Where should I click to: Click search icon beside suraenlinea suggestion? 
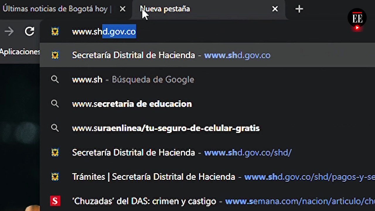(55, 128)
